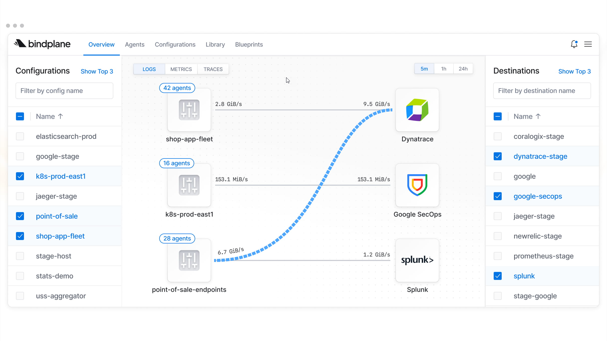The image size is (607, 341).
Task: Open the google-secops destination link
Action: pyautogui.click(x=538, y=196)
